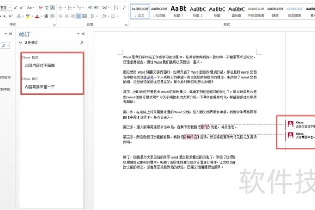The height and width of the screenshot is (210, 315).
Task: Increase font size with the grow font icon
Action: point(15,8)
